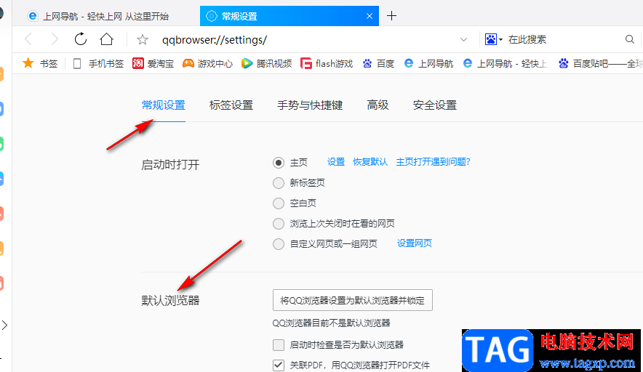Choose 新标签页 on startup

pos(279,182)
